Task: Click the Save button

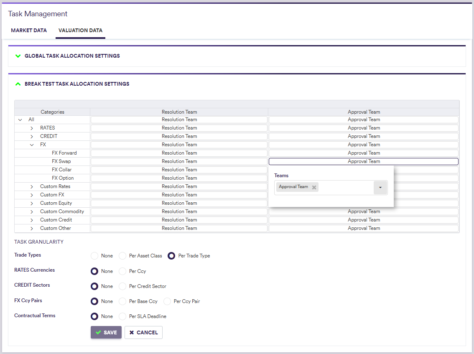Action: pos(106,332)
